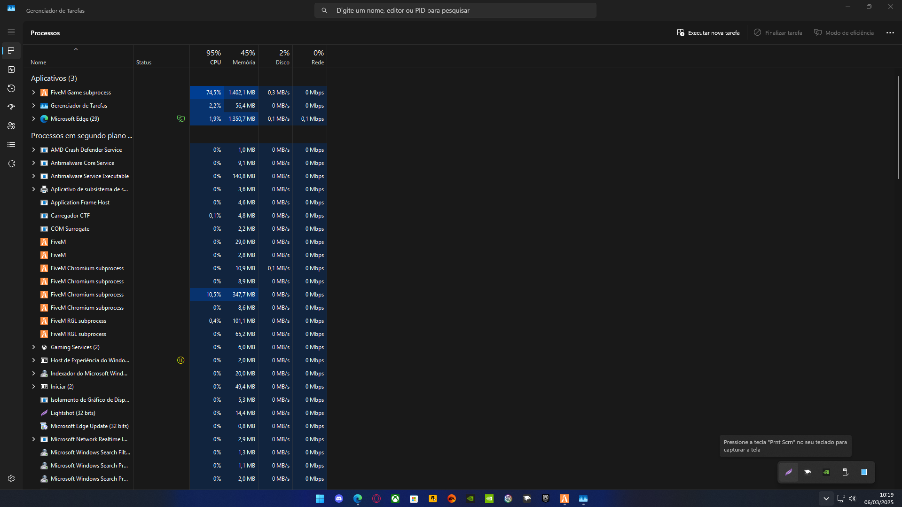Open Epic Games Launcher from the taskbar
The width and height of the screenshot is (902, 507).
click(546, 499)
